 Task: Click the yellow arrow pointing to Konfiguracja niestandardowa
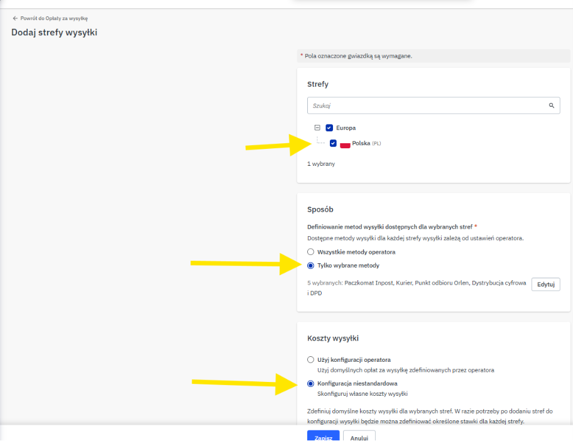(245, 383)
